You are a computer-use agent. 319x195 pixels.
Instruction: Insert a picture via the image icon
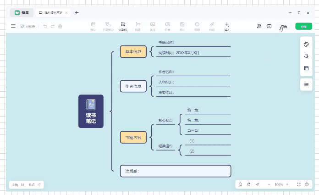pos(182,27)
